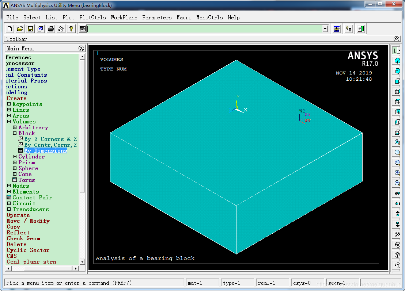Screen dimensions: 405x291
Task: Open the Report Generator icon
Action: (x=61, y=29)
